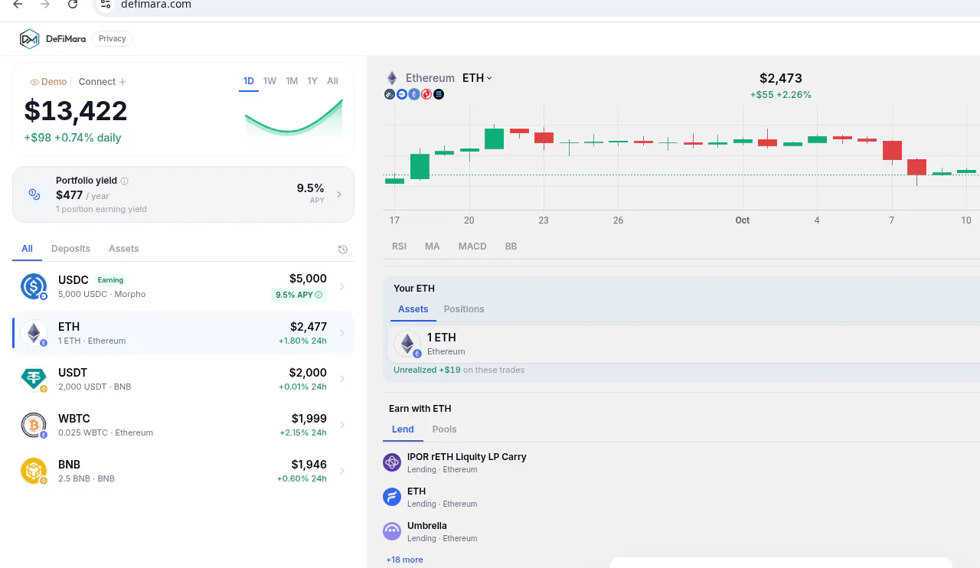Click the transaction history clock icon
This screenshot has height=568, width=980.
343,250
